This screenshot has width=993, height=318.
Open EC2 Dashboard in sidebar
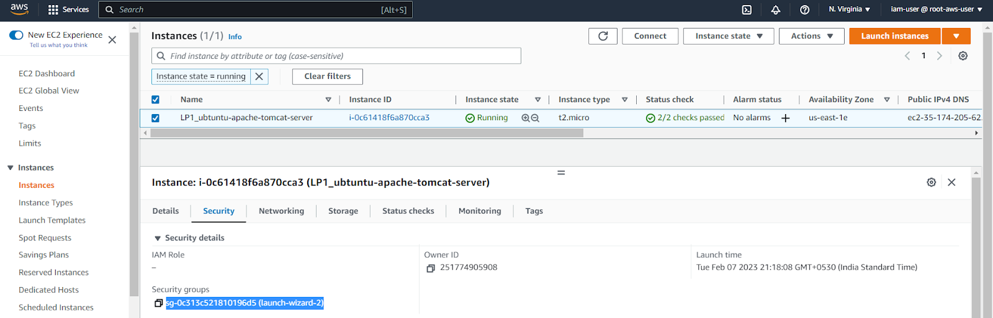pyautogui.click(x=47, y=74)
